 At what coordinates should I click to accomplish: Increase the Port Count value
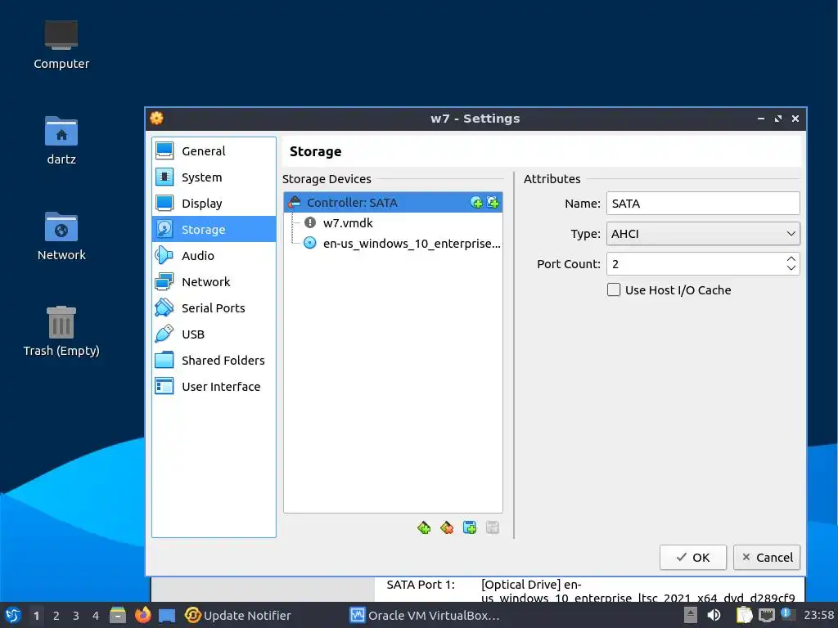pos(791,259)
